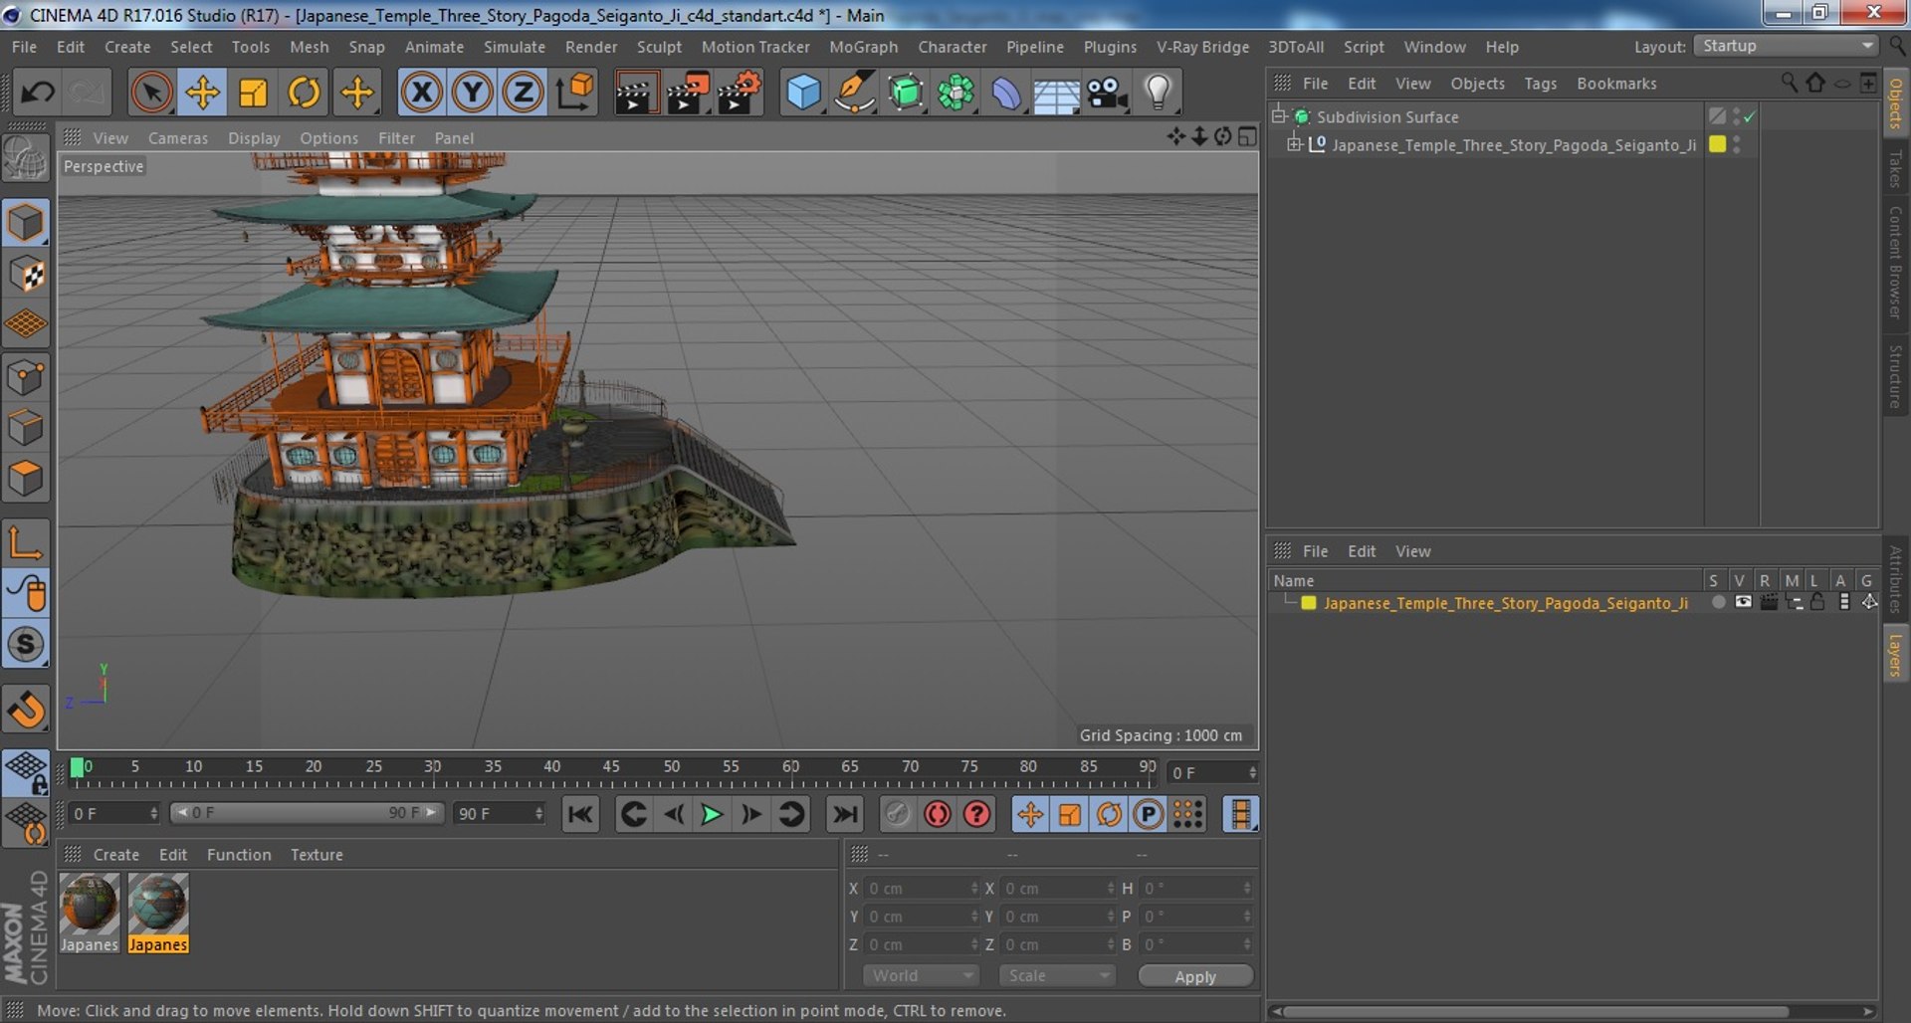The height and width of the screenshot is (1023, 1911).
Task: Open the Render menu
Action: [591, 47]
